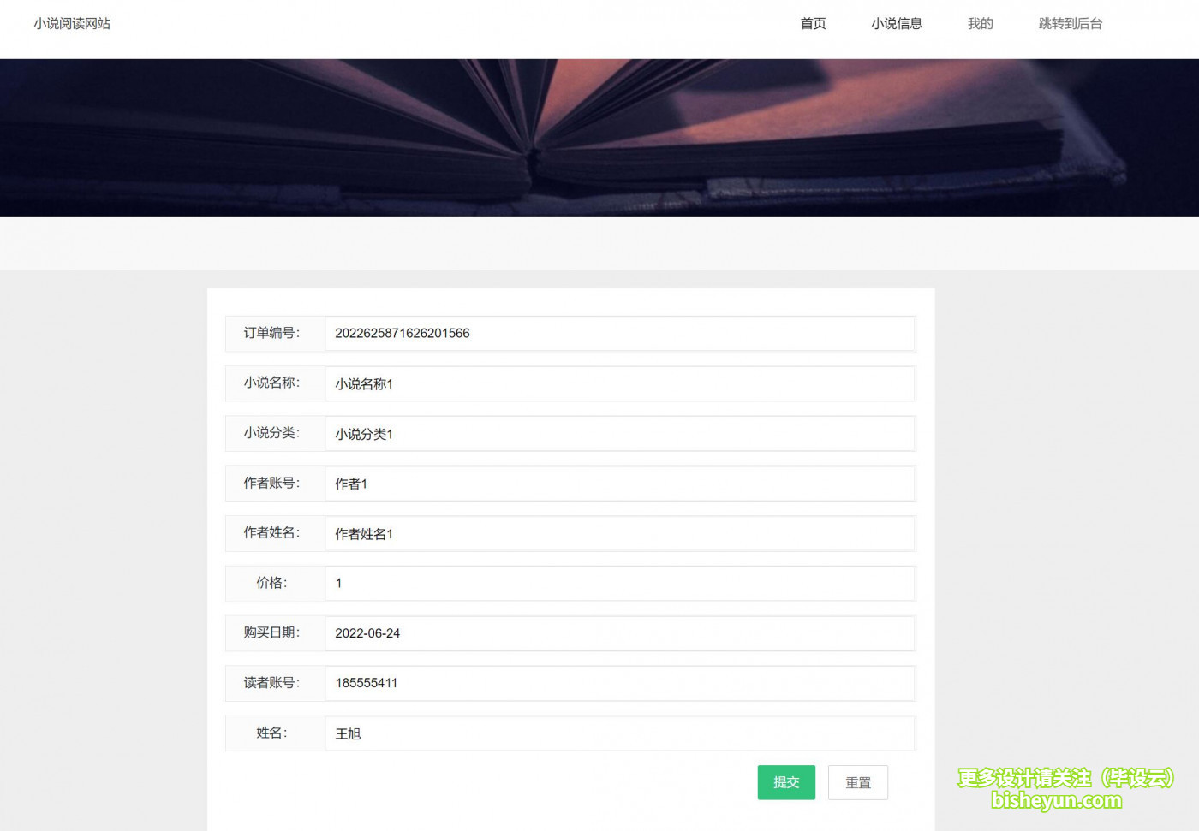Click the 姓名 label
Image resolution: width=1199 pixels, height=831 pixels.
(271, 733)
